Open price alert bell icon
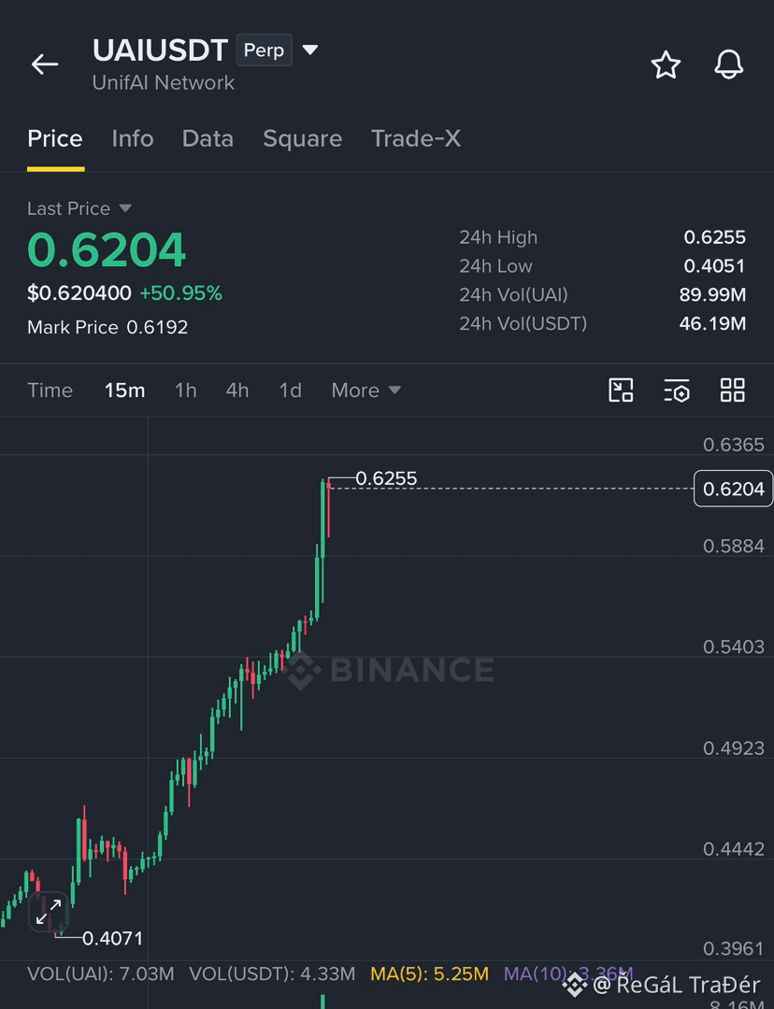 tap(729, 64)
